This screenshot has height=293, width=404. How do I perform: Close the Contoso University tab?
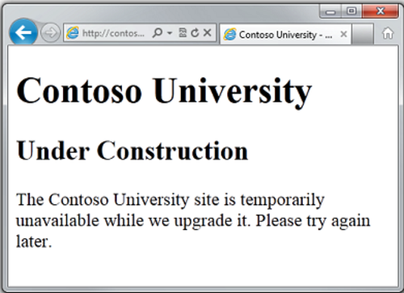pos(343,34)
